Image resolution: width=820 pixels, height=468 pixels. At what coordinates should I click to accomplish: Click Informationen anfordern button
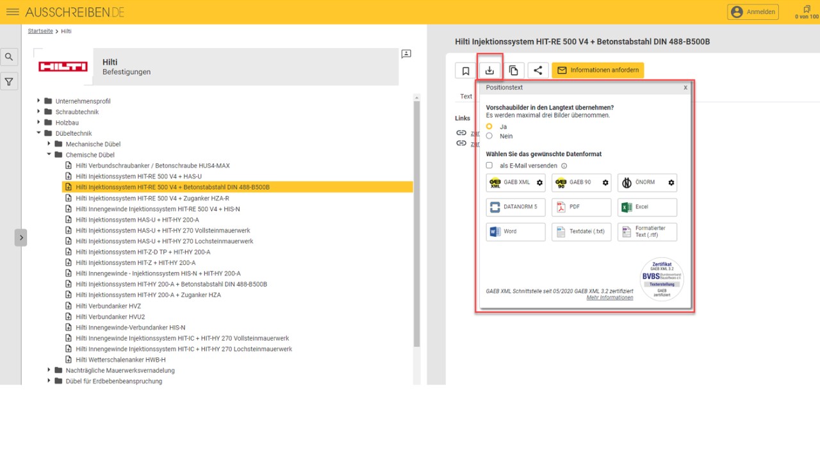point(598,70)
